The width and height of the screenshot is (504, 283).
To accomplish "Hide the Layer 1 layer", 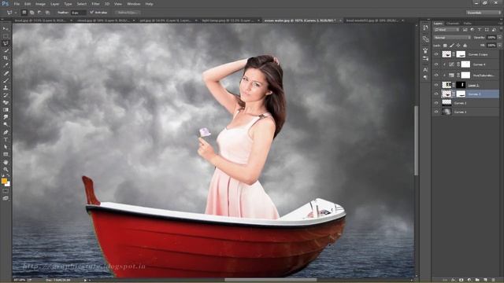I will coord(436,85).
